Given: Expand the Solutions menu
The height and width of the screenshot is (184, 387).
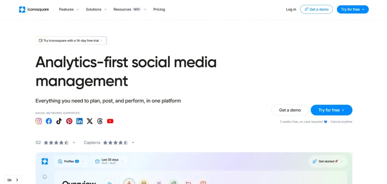Looking at the screenshot, I should click(96, 9).
